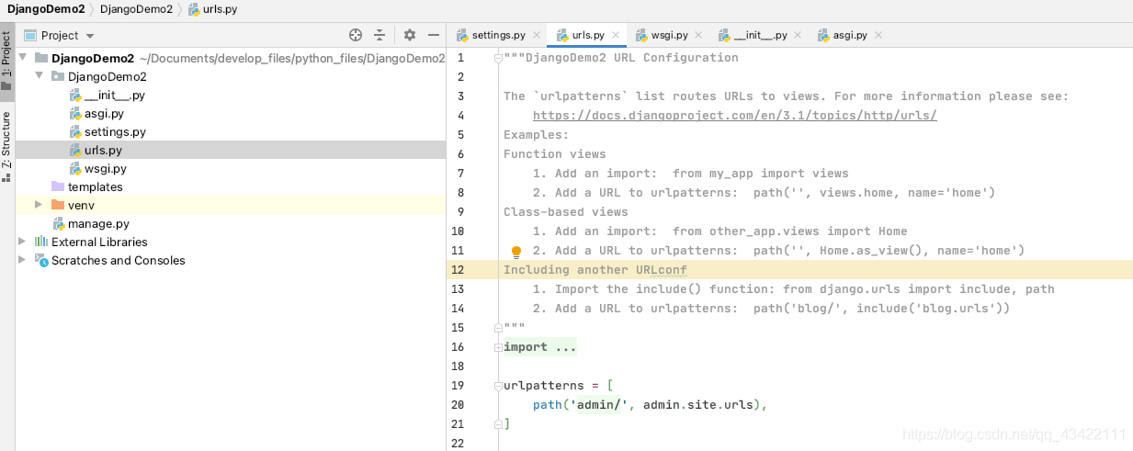The height and width of the screenshot is (451, 1133).
Task: Unfold the collapsed import block
Action: pyautogui.click(x=498, y=347)
